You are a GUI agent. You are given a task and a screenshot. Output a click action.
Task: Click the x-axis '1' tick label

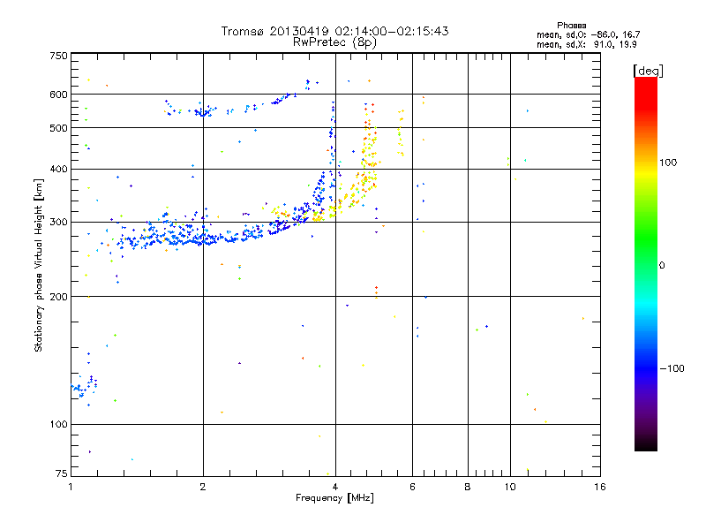tap(71, 487)
